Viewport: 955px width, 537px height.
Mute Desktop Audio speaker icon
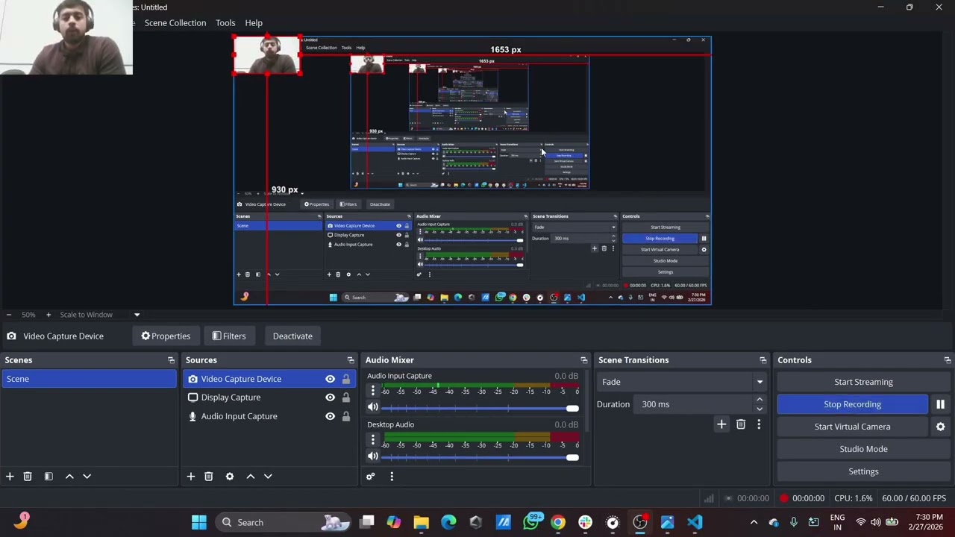(373, 456)
